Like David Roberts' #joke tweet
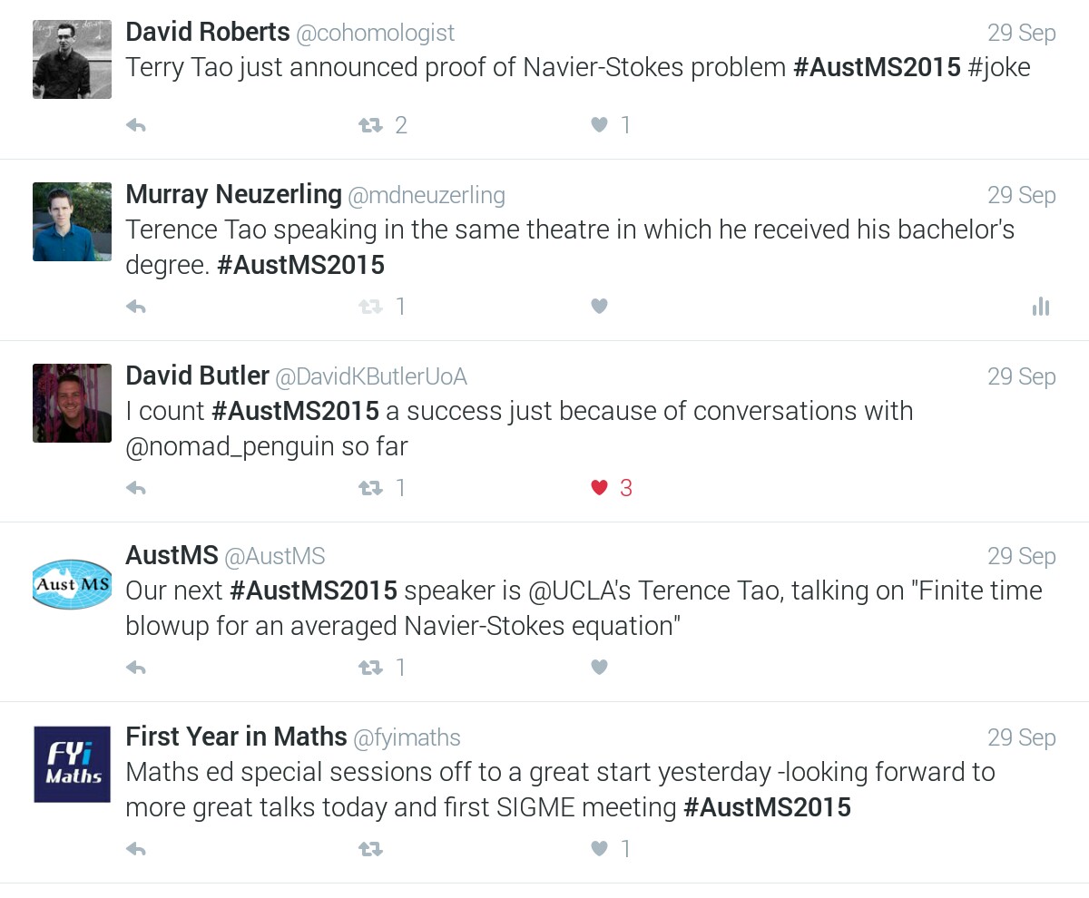This screenshot has height=898, width=1089. pos(599,125)
